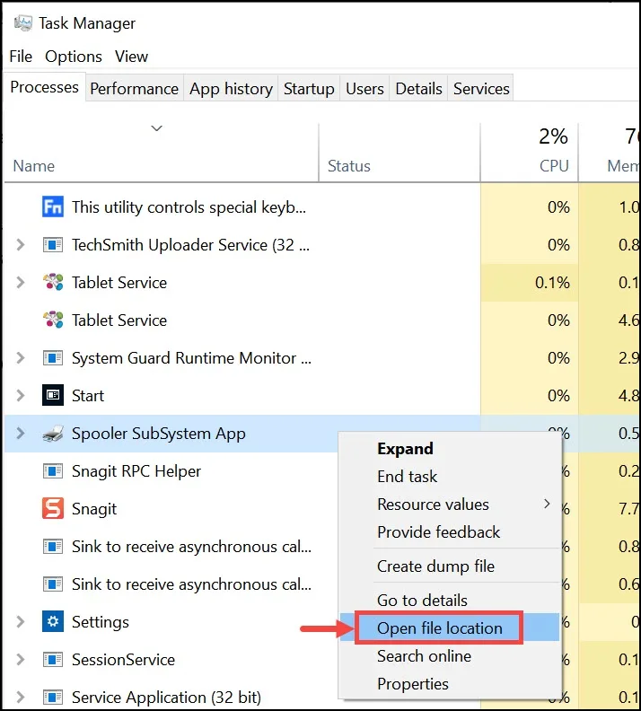Open the Options menu
The width and height of the screenshot is (641, 711).
click(74, 57)
